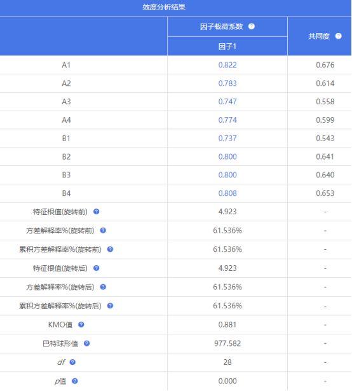Screen dimensions: 352x391
Task: Select the B2 row label
Action: (66, 156)
